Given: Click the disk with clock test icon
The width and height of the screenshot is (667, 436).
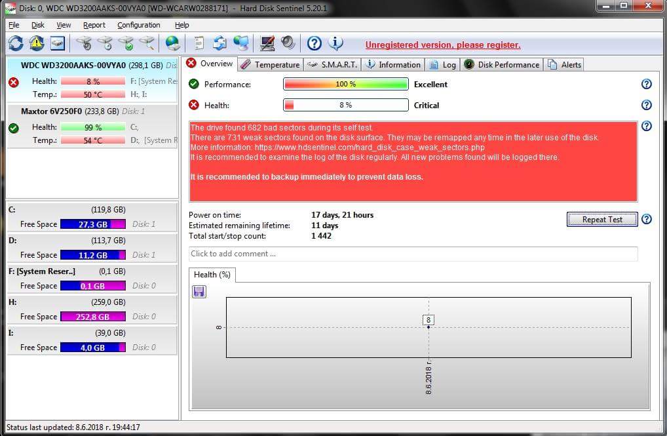Looking at the screenshot, I should 105,43.
